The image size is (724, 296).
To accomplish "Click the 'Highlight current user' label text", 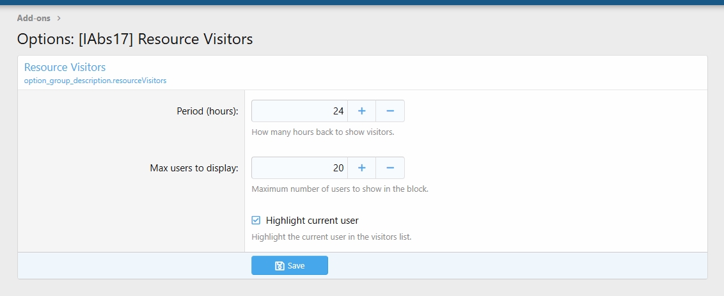I will pyautogui.click(x=312, y=221).
